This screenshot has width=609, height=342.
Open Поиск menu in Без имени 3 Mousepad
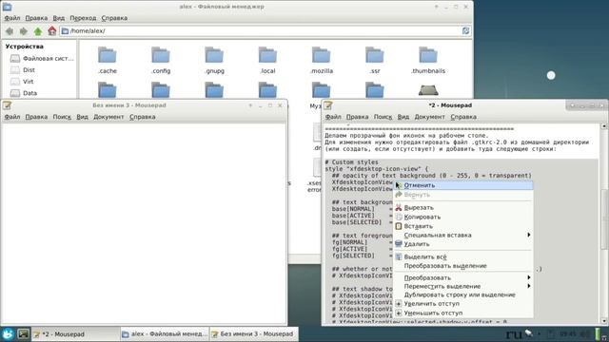[62, 117]
